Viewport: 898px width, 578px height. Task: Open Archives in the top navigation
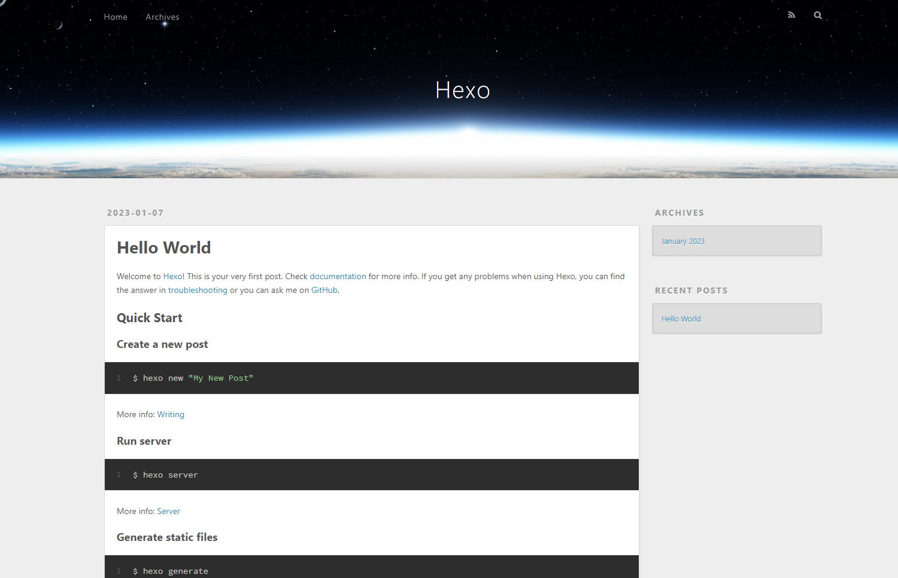click(162, 17)
